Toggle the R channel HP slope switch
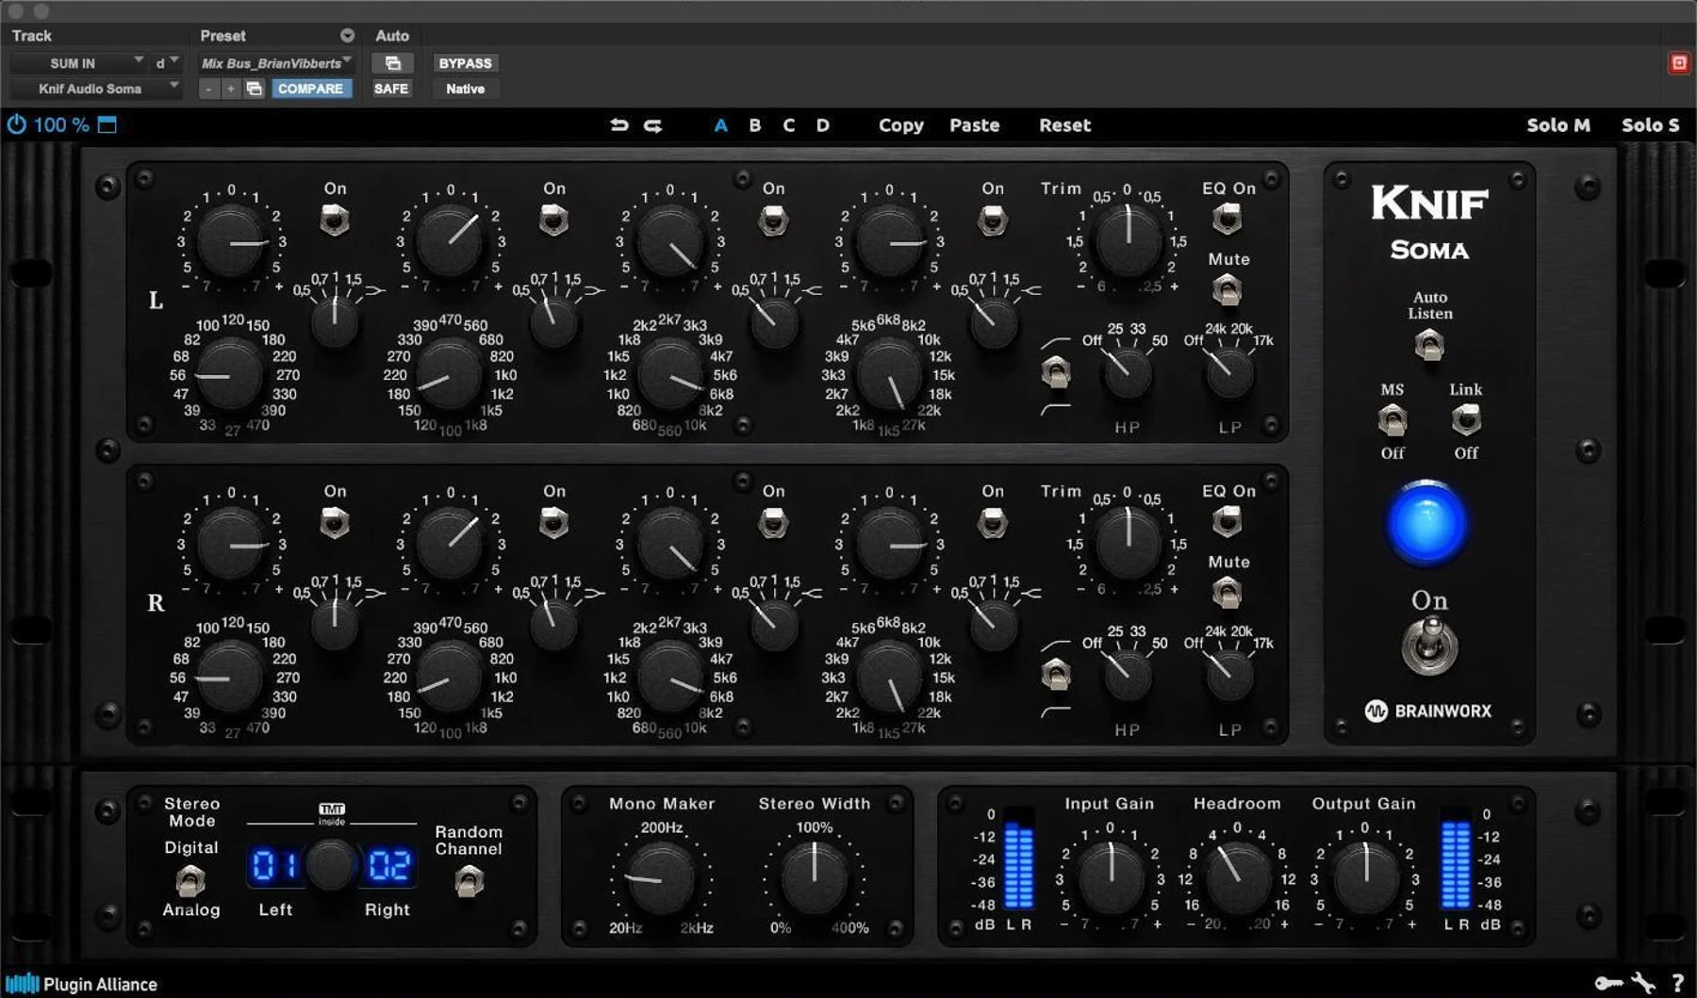The width and height of the screenshot is (1697, 998). tap(1056, 676)
